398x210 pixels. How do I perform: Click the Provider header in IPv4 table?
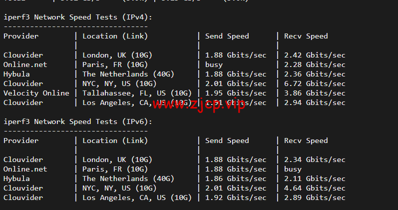point(21,36)
